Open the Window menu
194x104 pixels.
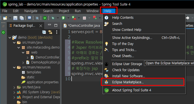point(93,11)
